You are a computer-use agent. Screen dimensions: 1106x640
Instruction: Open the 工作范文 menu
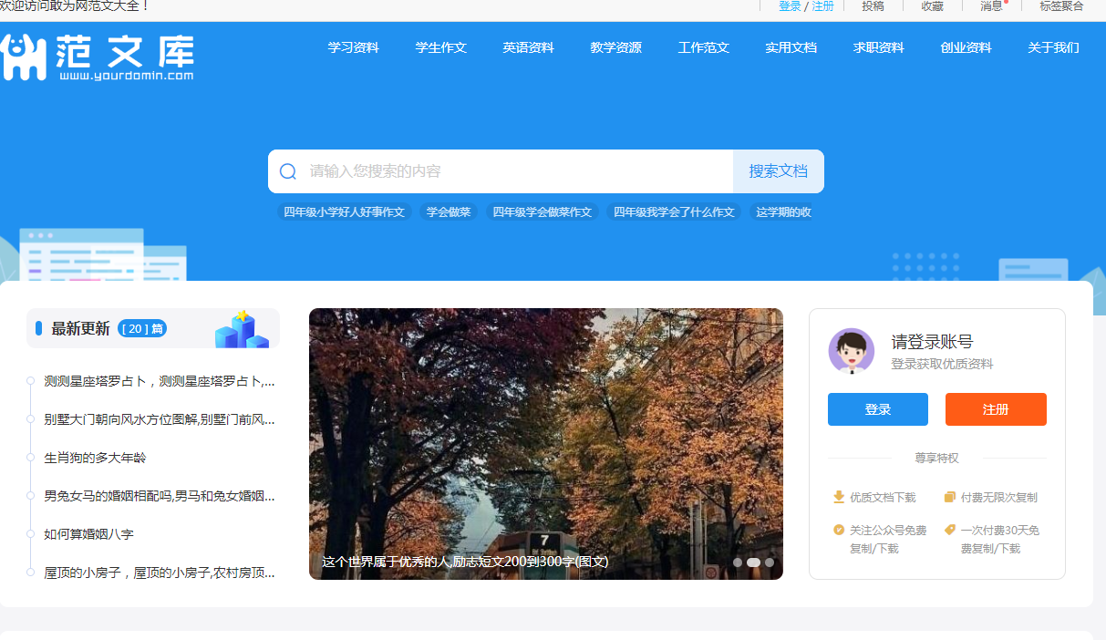704,47
